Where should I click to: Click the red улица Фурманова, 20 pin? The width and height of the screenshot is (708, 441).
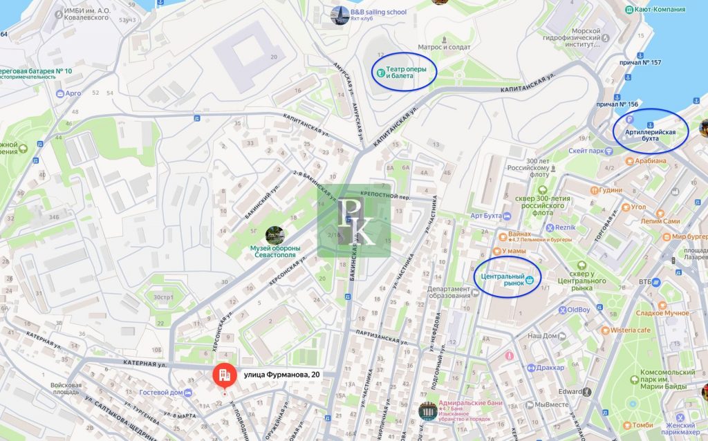tap(225, 375)
